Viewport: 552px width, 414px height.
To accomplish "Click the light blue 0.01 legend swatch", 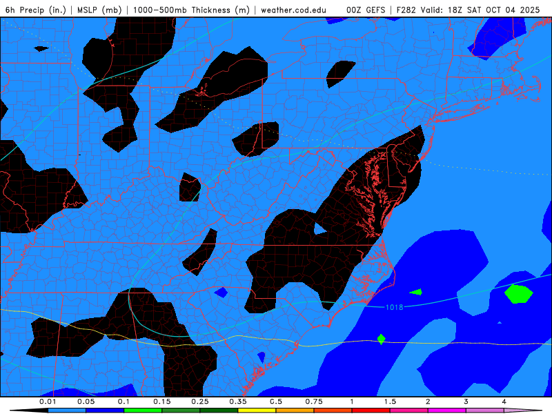I will (x=67, y=411).
